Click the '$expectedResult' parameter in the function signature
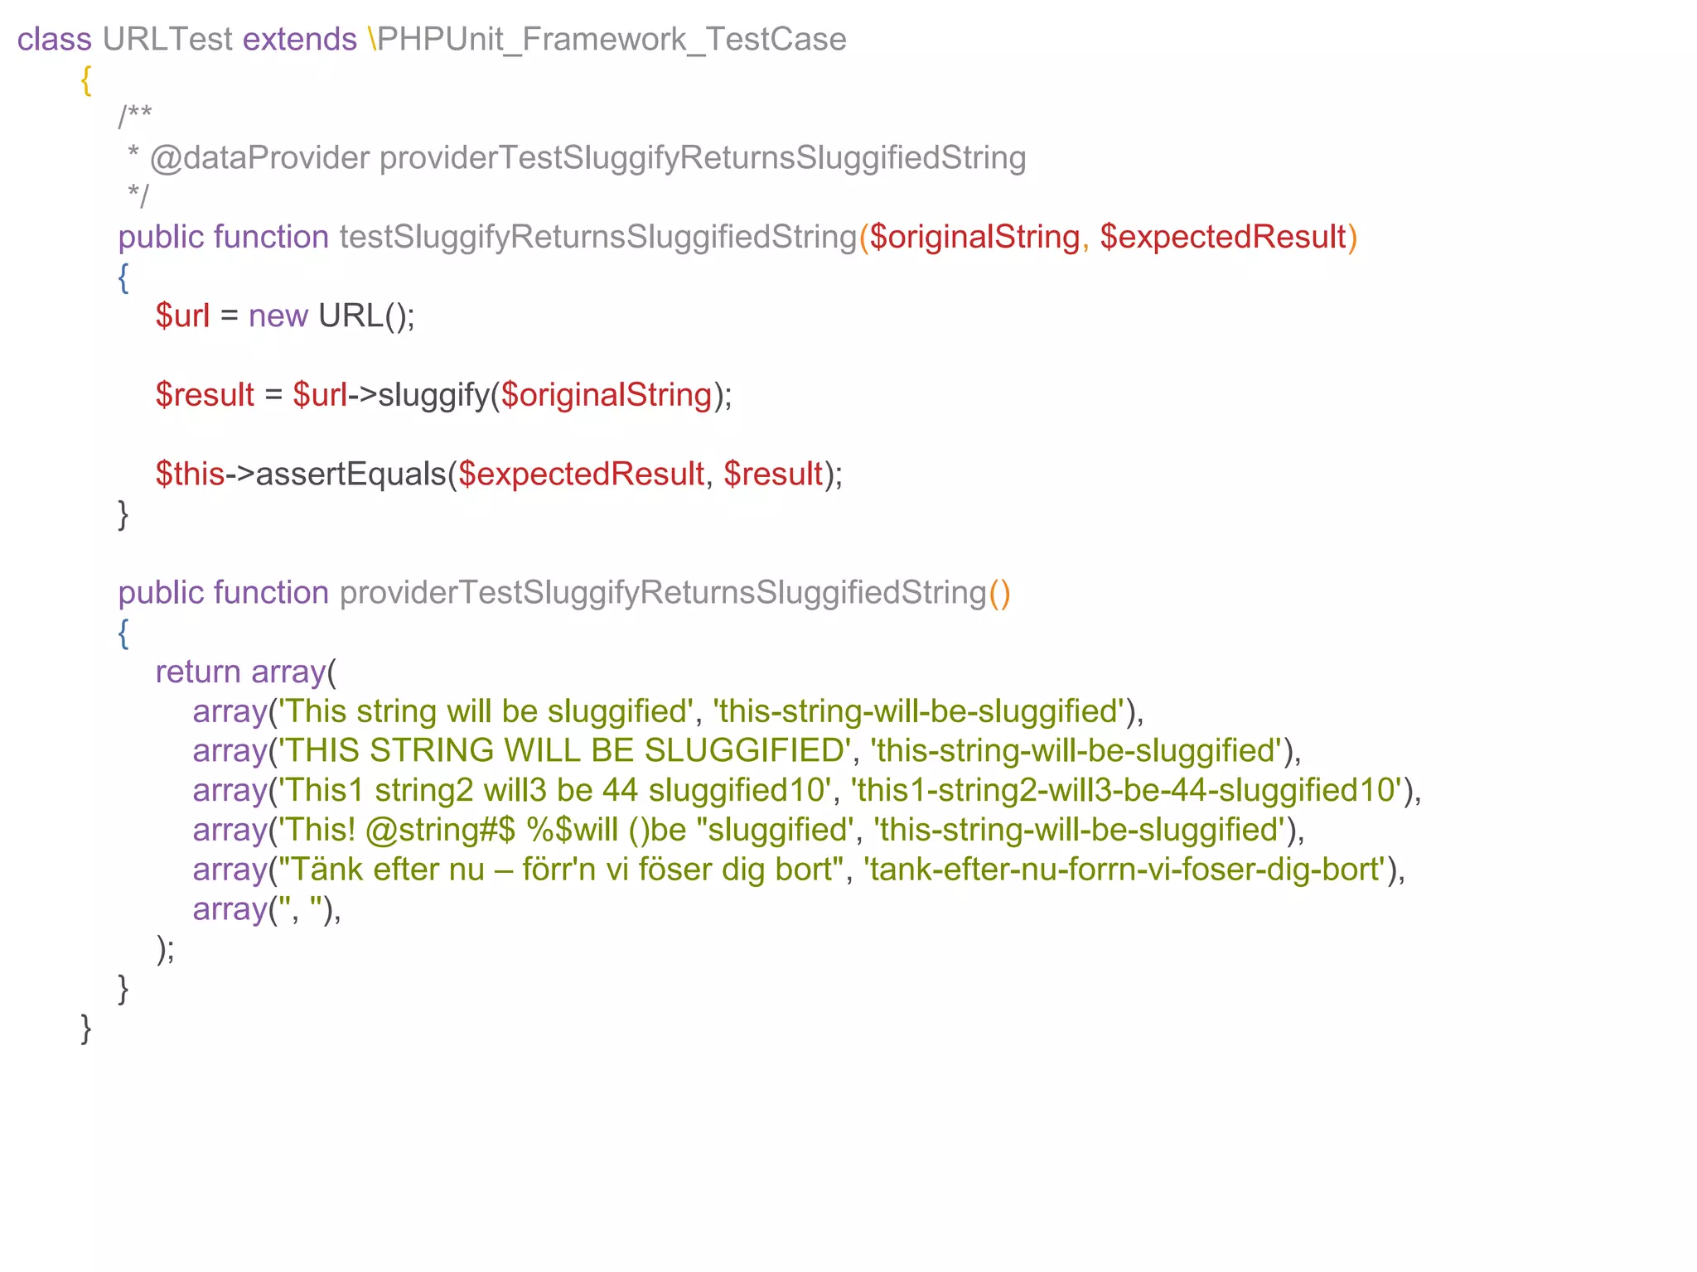1697x1272 pixels. (x=1224, y=237)
